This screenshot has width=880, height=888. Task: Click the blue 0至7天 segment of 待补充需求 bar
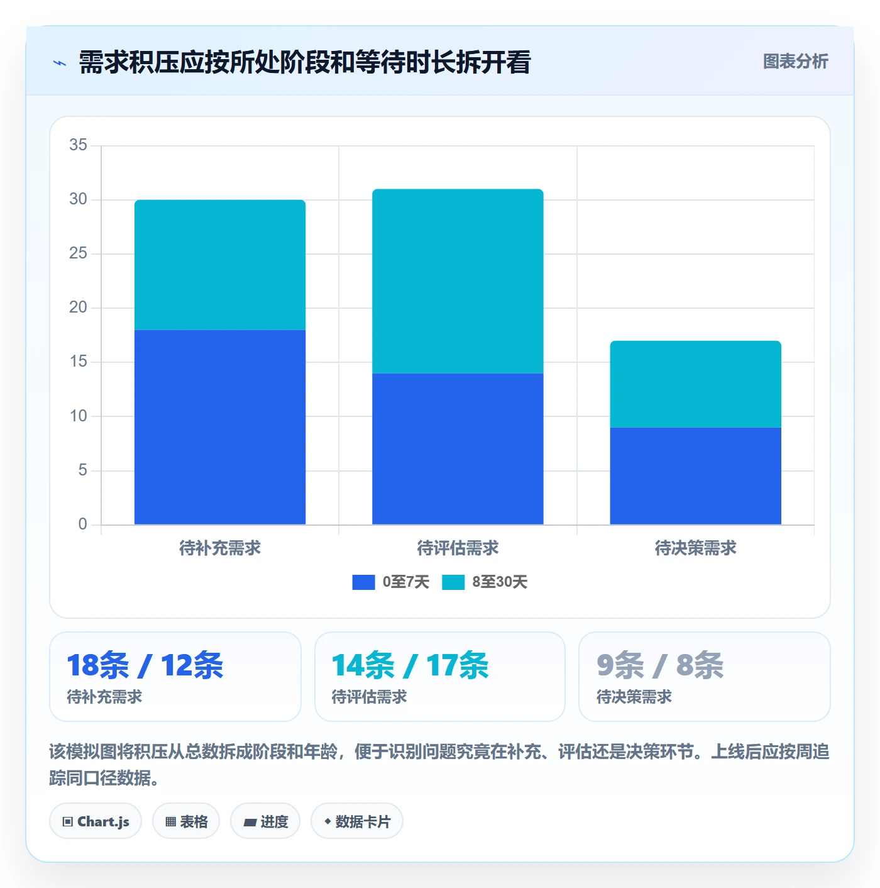[220, 427]
